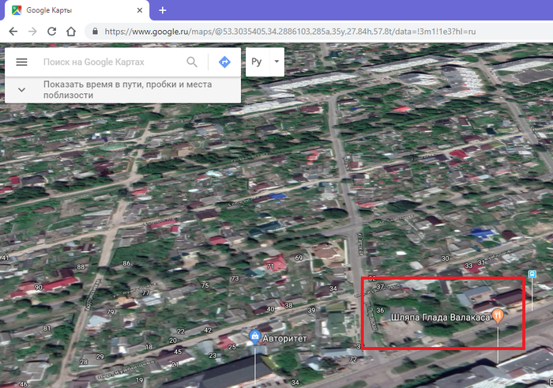Select the Авторитет shop marker icon
The image size is (553, 388).
pos(255,337)
